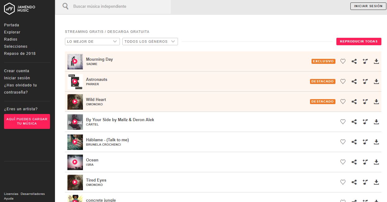
Task: Share the Háblame track
Action: point(354,142)
